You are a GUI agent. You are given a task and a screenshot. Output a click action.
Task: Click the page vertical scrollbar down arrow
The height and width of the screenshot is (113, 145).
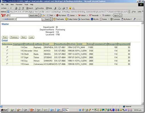(142, 103)
